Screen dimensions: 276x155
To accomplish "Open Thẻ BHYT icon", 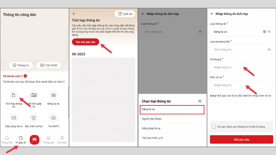I will coord(53,118).
